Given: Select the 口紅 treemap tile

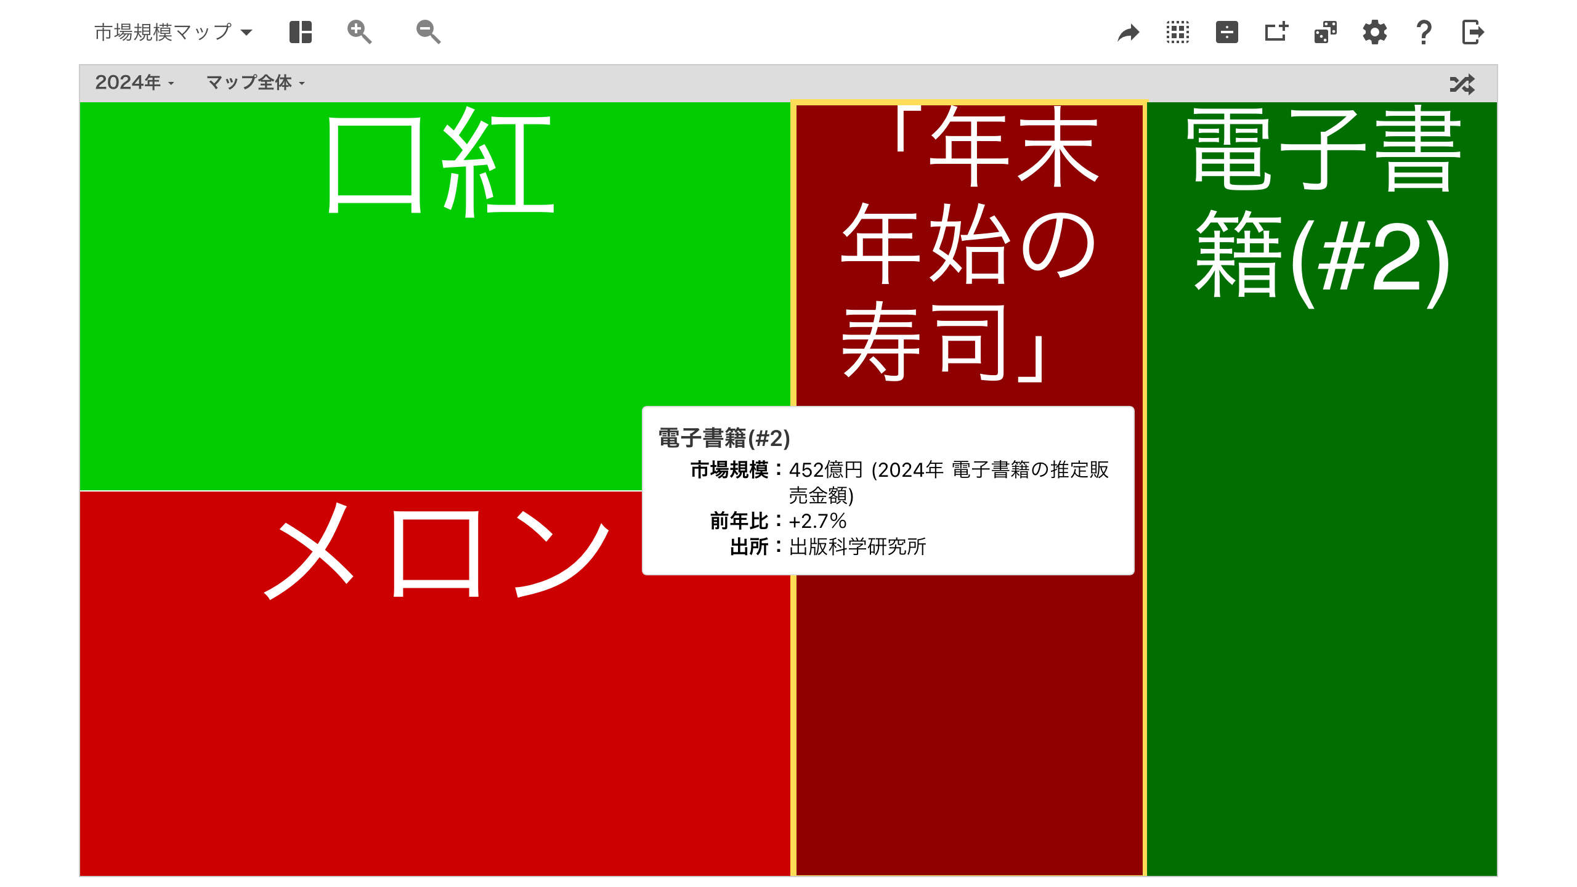Looking at the screenshot, I should click(x=435, y=296).
